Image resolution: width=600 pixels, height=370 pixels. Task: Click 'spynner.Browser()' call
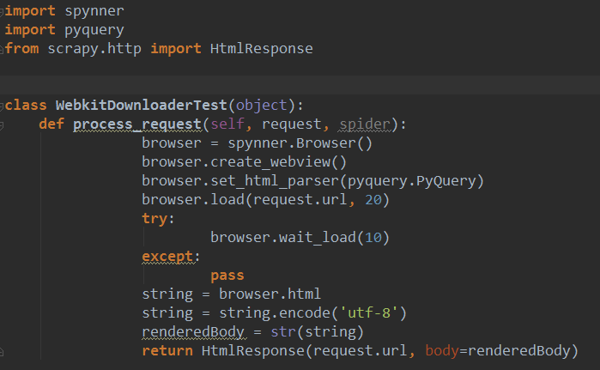click(x=300, y=143)
